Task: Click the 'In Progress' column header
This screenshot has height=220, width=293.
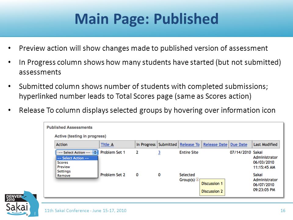Action: tap(146, 145)
